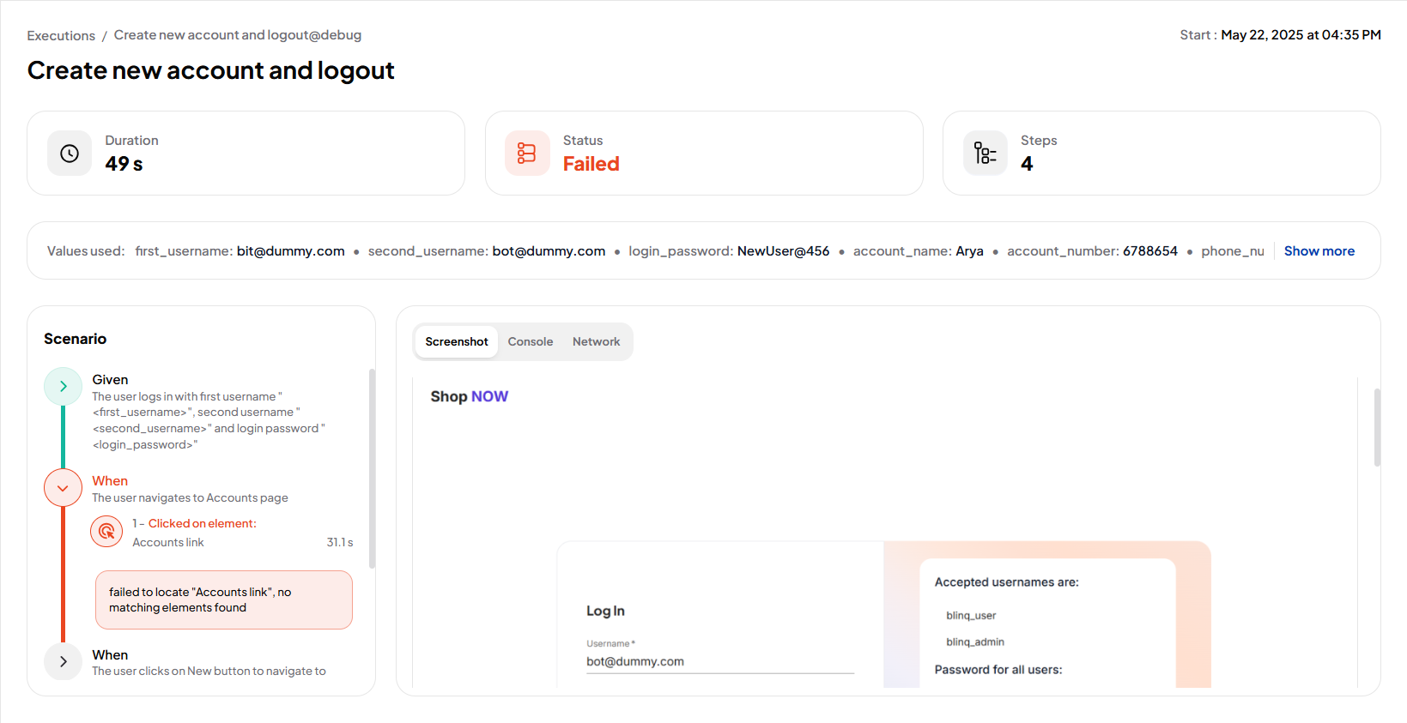Click the Failed status icon
Viewport: 1407px width, 723px height.
[526, 154]
